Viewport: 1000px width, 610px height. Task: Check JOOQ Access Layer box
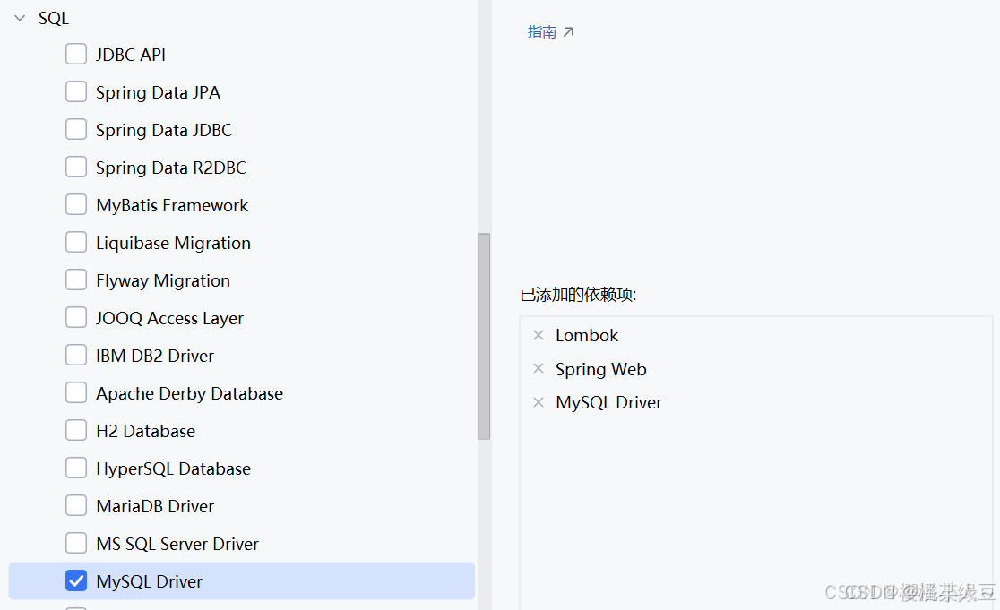[x=76, y=317]
